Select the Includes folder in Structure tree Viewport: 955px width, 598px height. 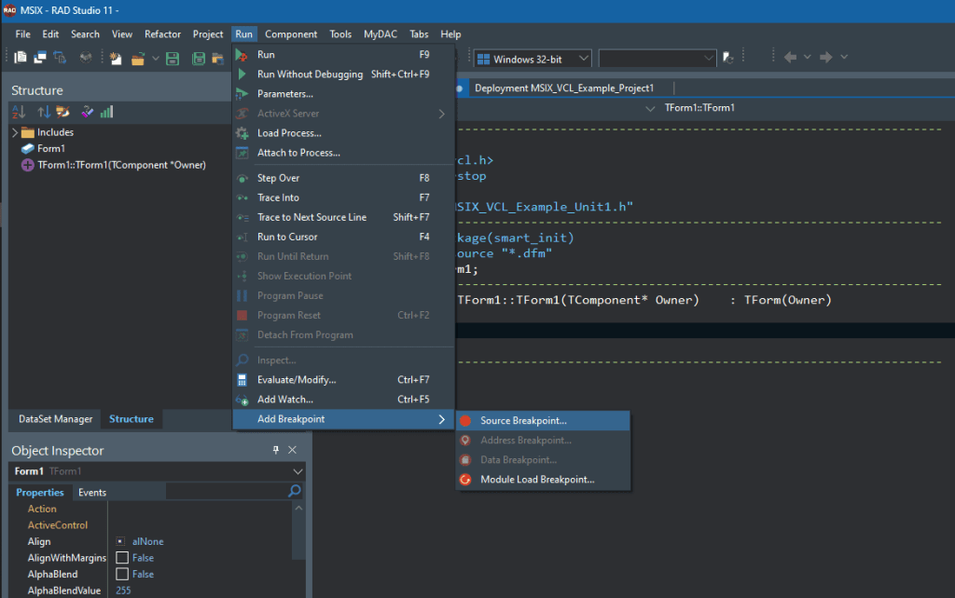[x=48, y=132]
